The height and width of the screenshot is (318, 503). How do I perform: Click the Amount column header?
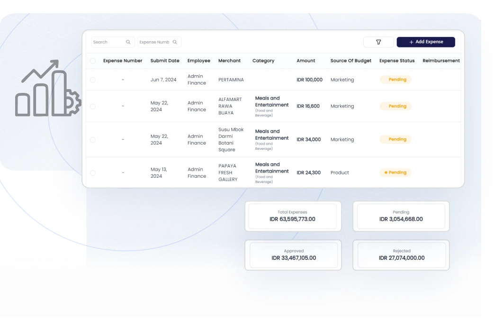pyautogui.click(x=306, y=61)
